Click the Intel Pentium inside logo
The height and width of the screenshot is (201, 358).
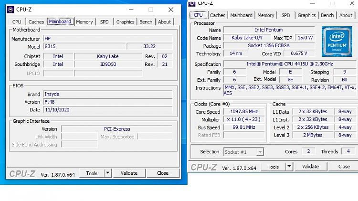pyautogui.click(x=337, y=42)
